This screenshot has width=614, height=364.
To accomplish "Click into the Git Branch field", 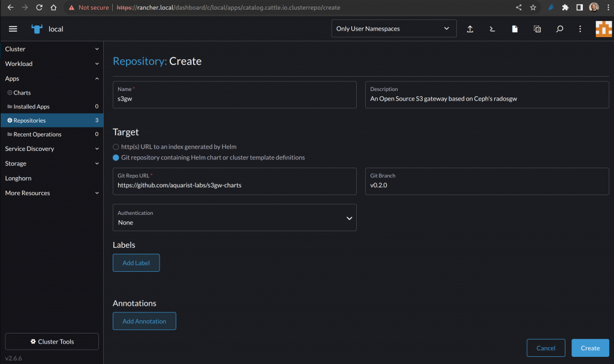I will [x=486, y=185].
